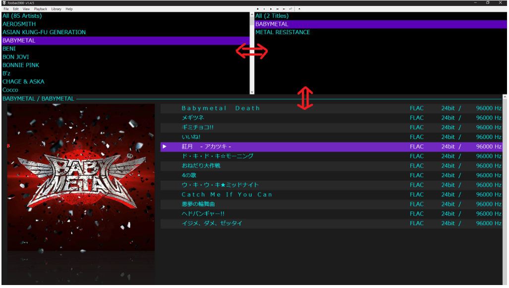Select track イジメ、ダメ、ゼッタイ
The height and width of the screenshot is (288, 509).
click(332, 223)
